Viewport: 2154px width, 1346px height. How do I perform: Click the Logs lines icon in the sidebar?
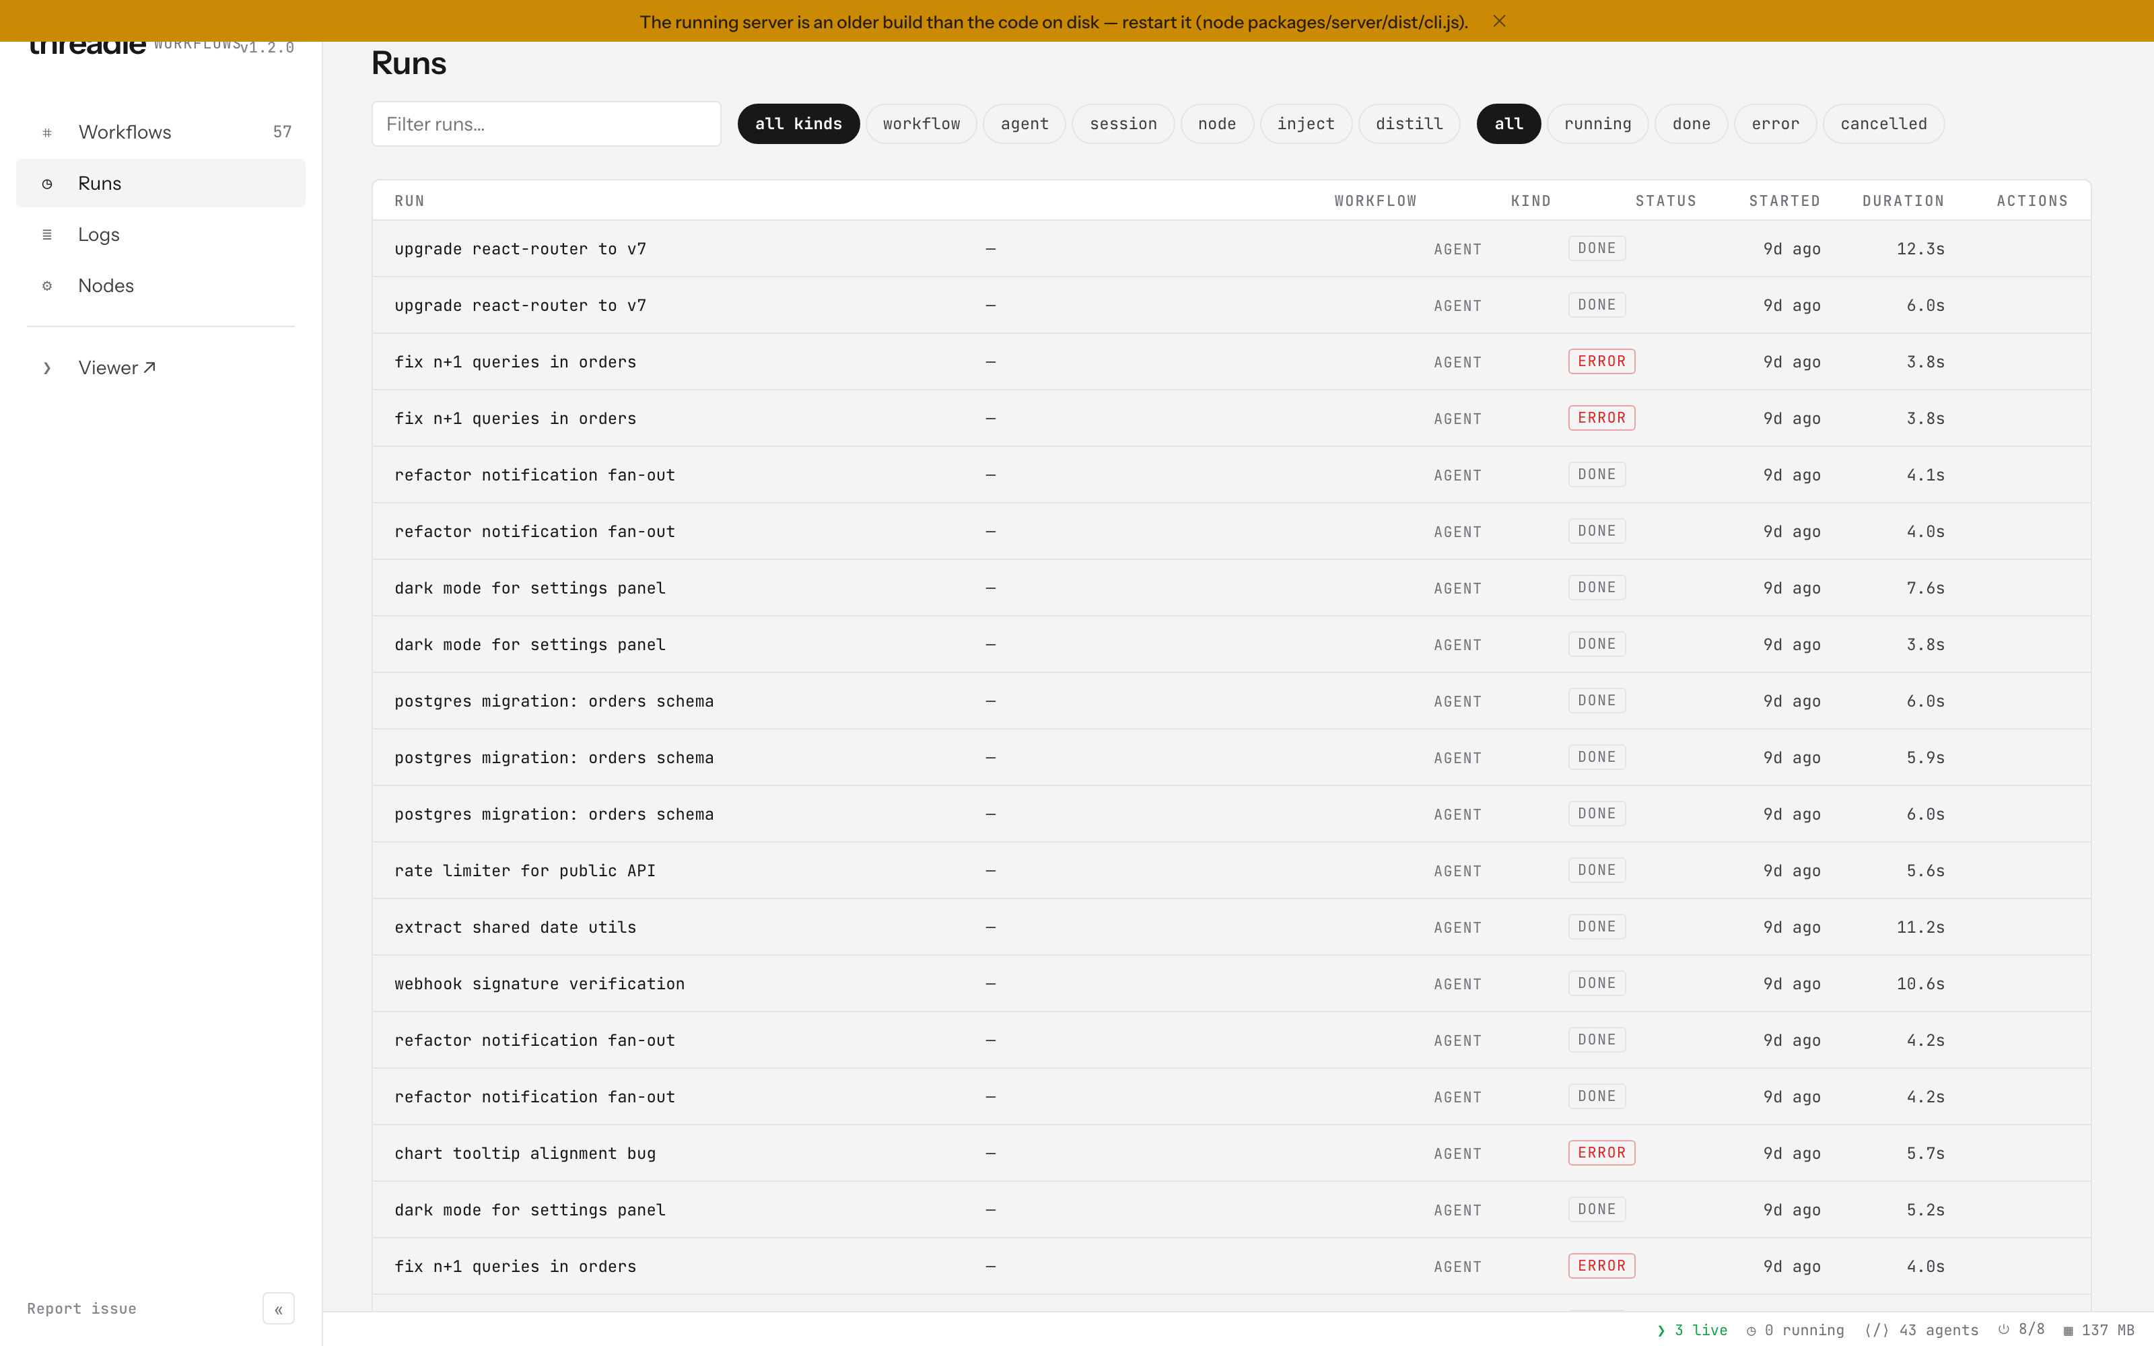tap(47, 234)
